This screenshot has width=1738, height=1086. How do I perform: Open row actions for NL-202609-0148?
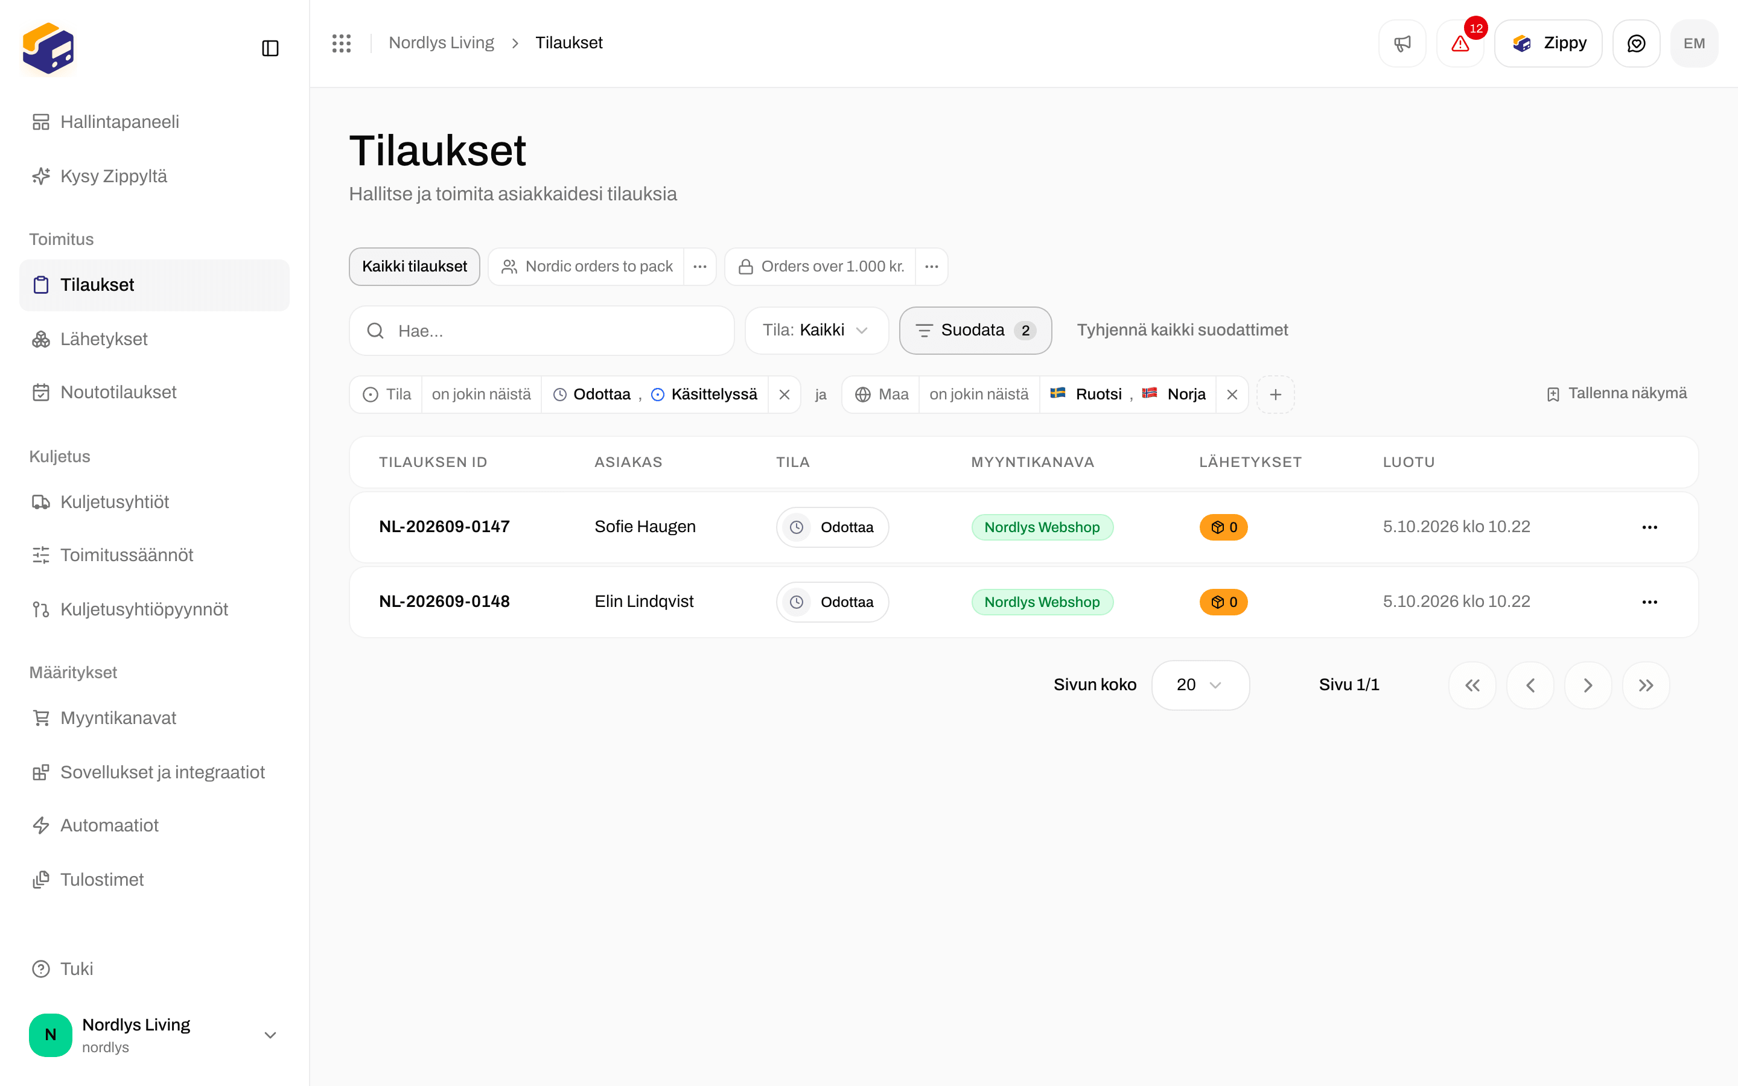(x=1650, y=602)
